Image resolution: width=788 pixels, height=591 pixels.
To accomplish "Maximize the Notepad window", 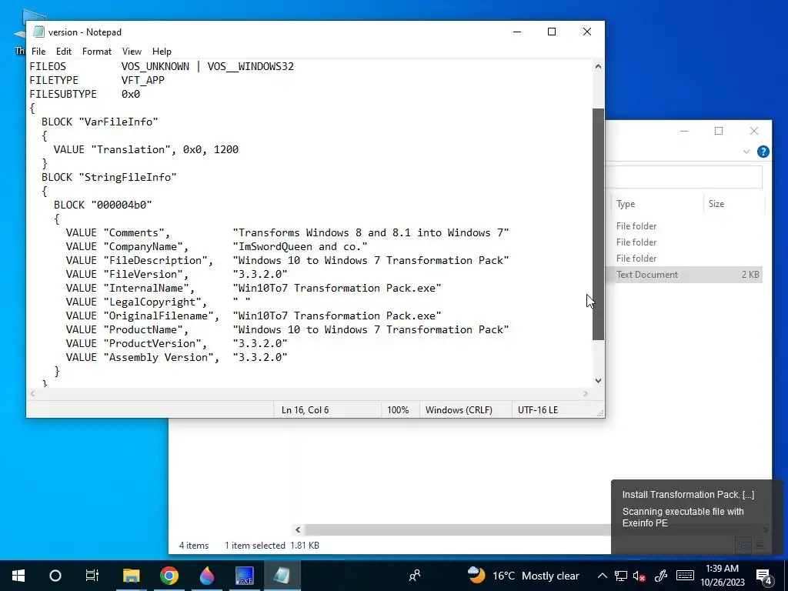I will (x=552, y=32).
